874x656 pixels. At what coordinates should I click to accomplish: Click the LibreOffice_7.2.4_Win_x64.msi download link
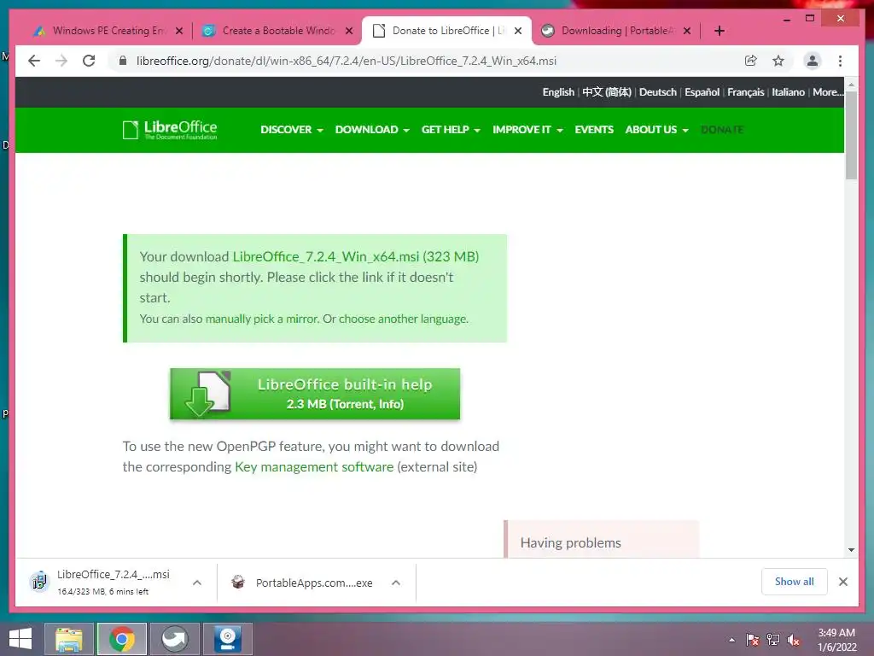pos(356,256)
